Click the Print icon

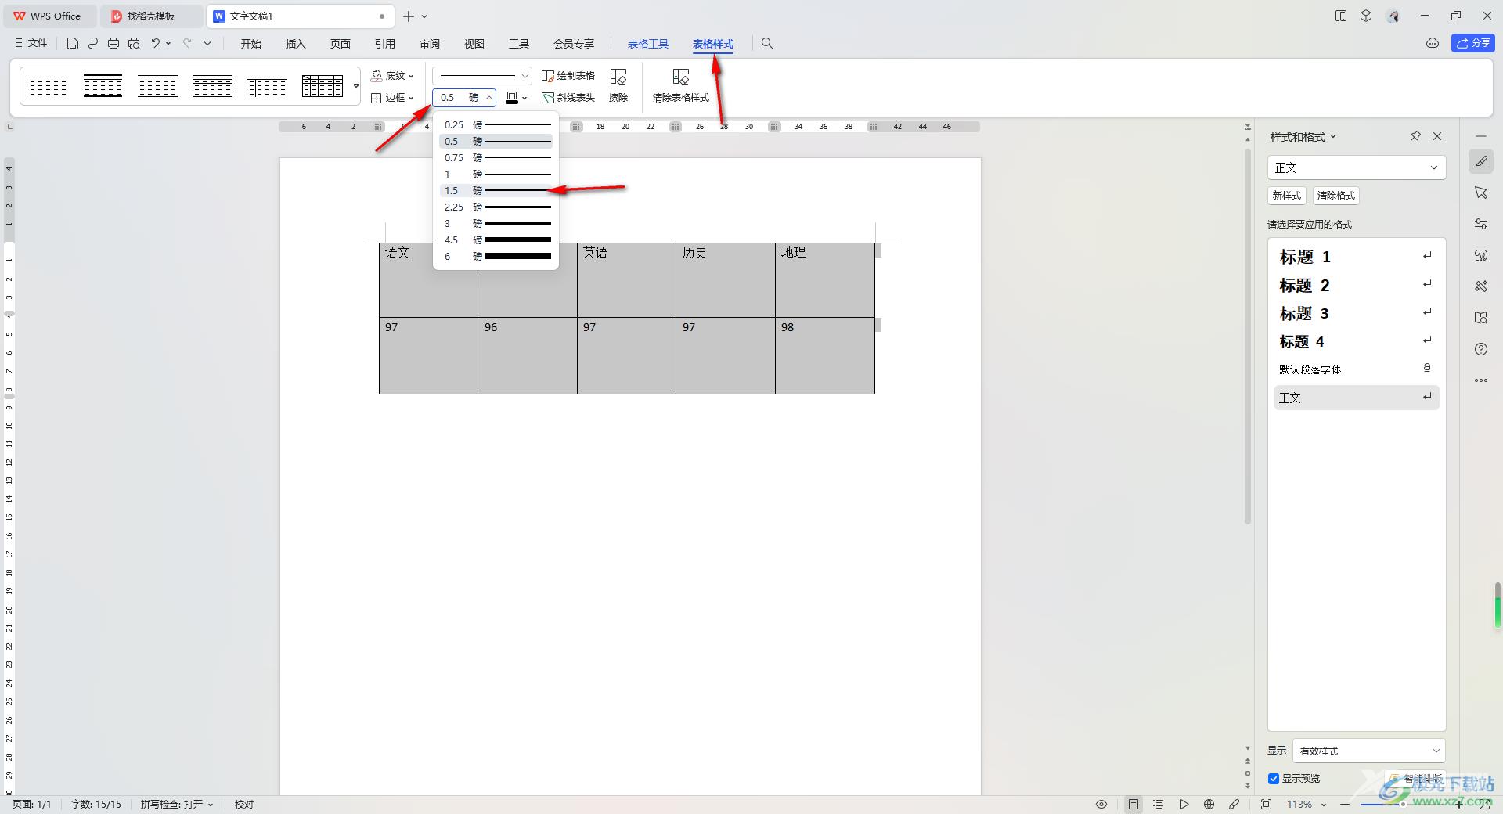(x=114, y=44)
